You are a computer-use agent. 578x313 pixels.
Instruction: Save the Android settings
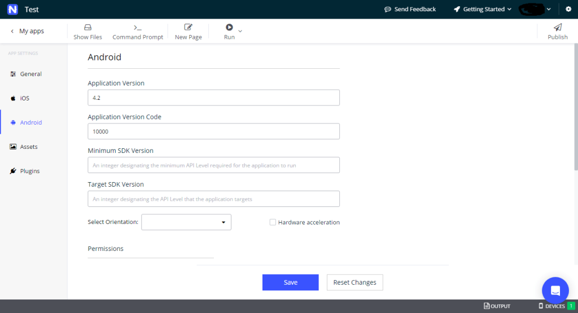click(291, 283)
